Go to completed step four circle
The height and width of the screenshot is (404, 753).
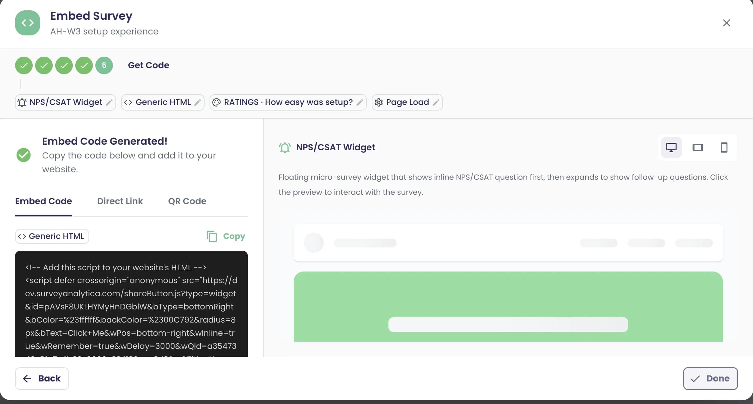pyautogui.click(x=84, y=65)
